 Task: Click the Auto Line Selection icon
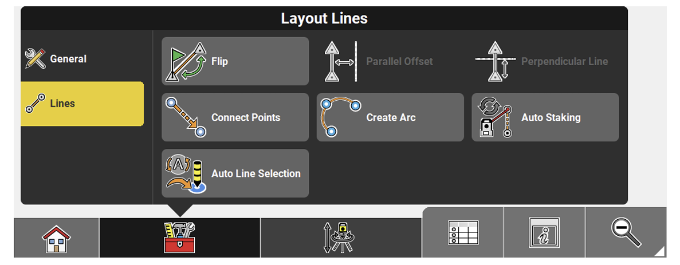185,173
